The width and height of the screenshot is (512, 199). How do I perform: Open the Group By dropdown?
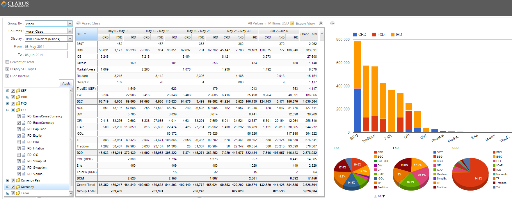[70, 24]
